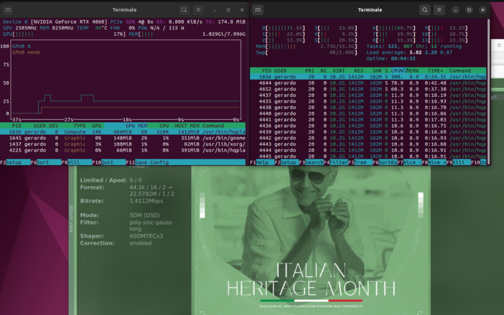The width and height of the screenshot is (504, 315).
Task: Click the search icon in the nvtop terminal
Action: tap(184, 10)
